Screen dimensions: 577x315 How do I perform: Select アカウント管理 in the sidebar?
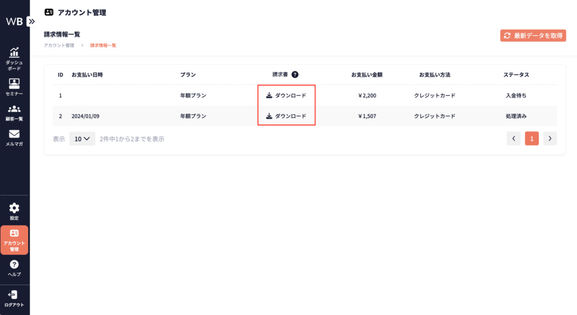[14, 240]
